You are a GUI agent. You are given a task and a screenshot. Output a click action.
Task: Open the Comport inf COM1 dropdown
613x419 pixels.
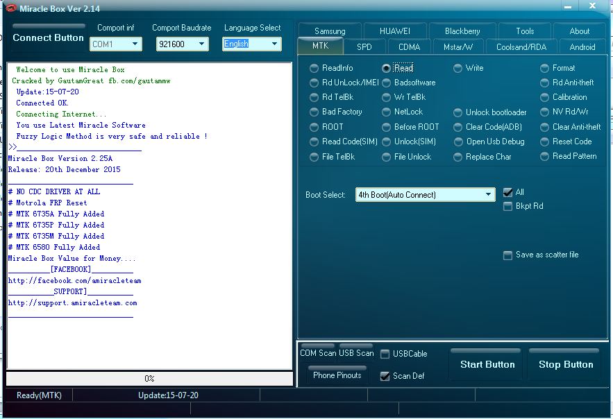pyautogui.click(x=116, y=44)
